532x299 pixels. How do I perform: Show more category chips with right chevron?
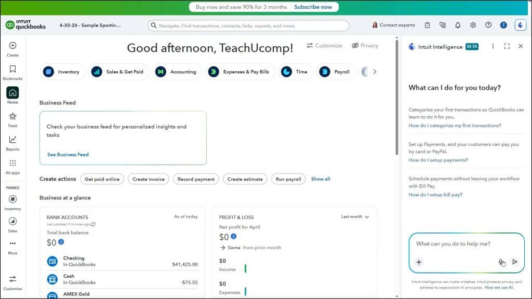375,72
